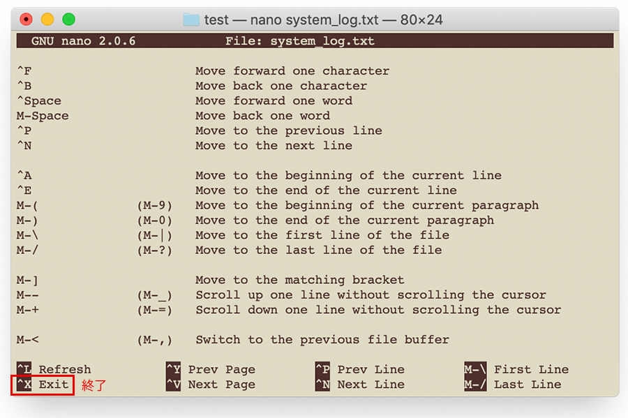This screenshot has width=628, height=418.
Task: Click the green maximize window button
Action: click(x=68, y=20)
